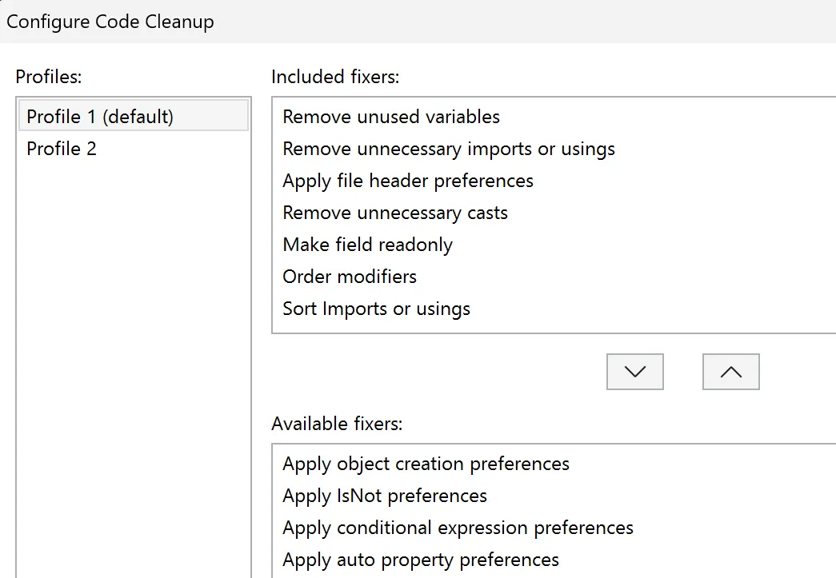This screenshot has height=578, width=836.
Task: Select the Make field readonly fixer
Action: pos(367,245)
